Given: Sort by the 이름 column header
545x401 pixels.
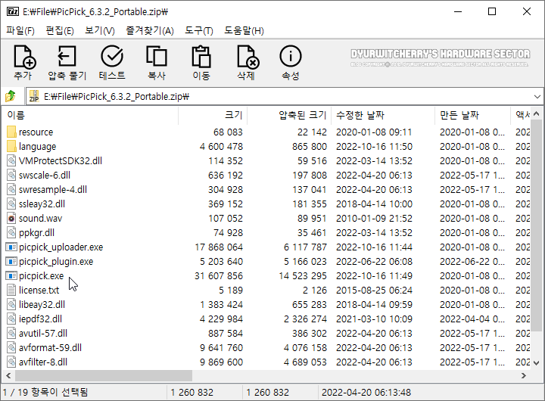Looking at the screenshot, I should pyautogui.click(x=91, y=115).
